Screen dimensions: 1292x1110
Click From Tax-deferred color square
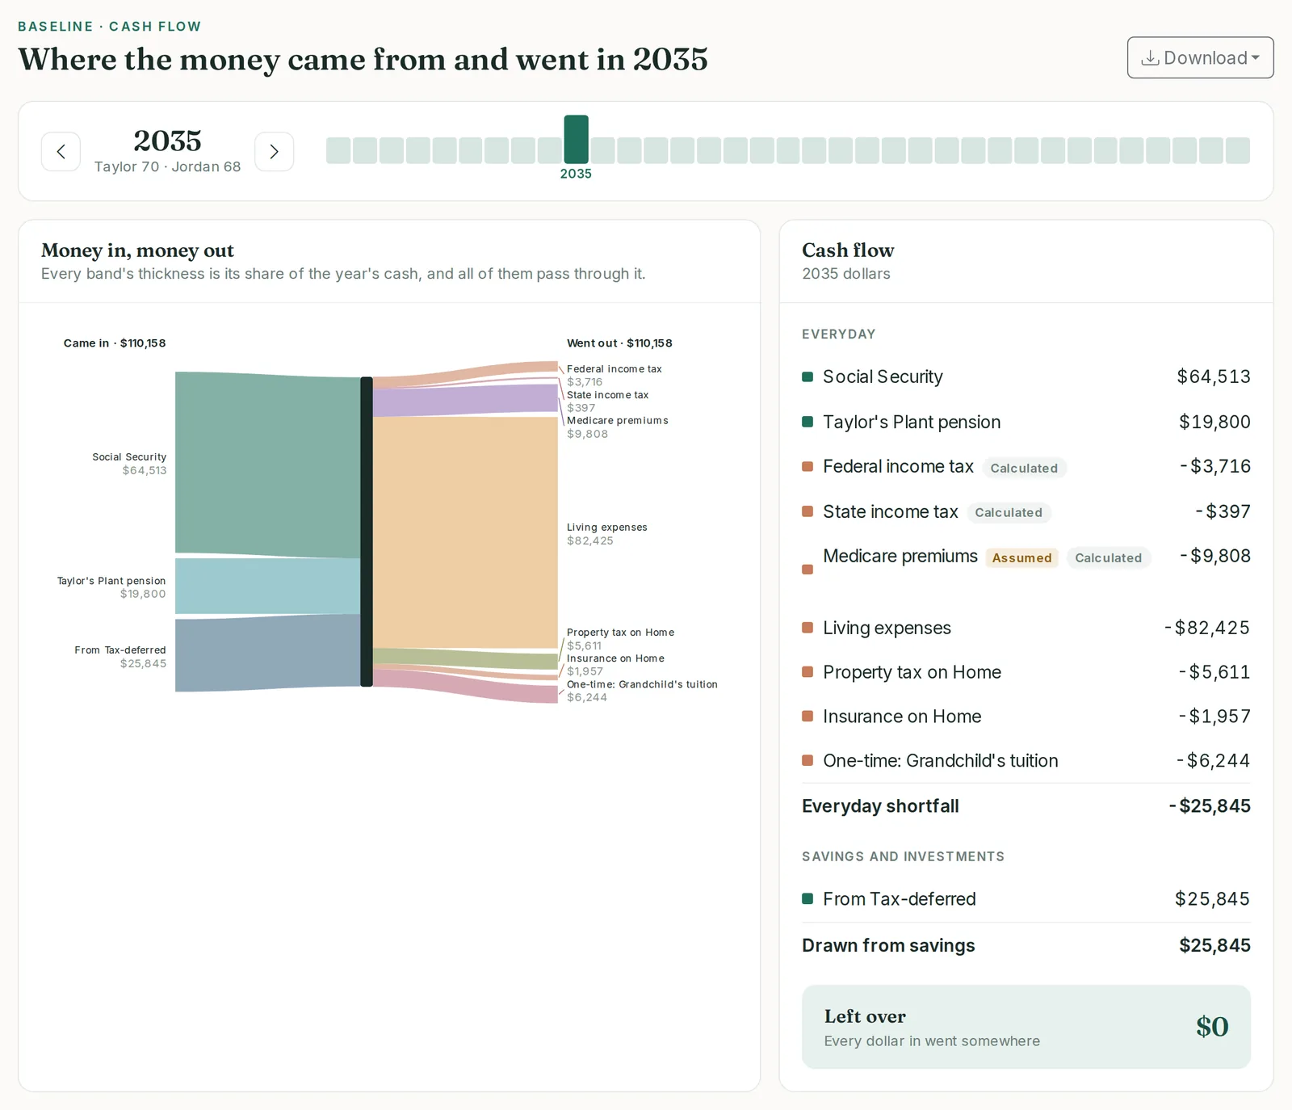click(807, 898)
